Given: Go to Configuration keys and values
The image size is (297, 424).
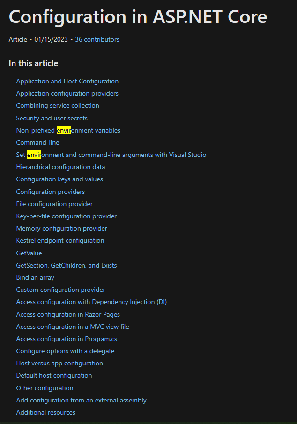Looking at the screenshot, I should 59,179.
